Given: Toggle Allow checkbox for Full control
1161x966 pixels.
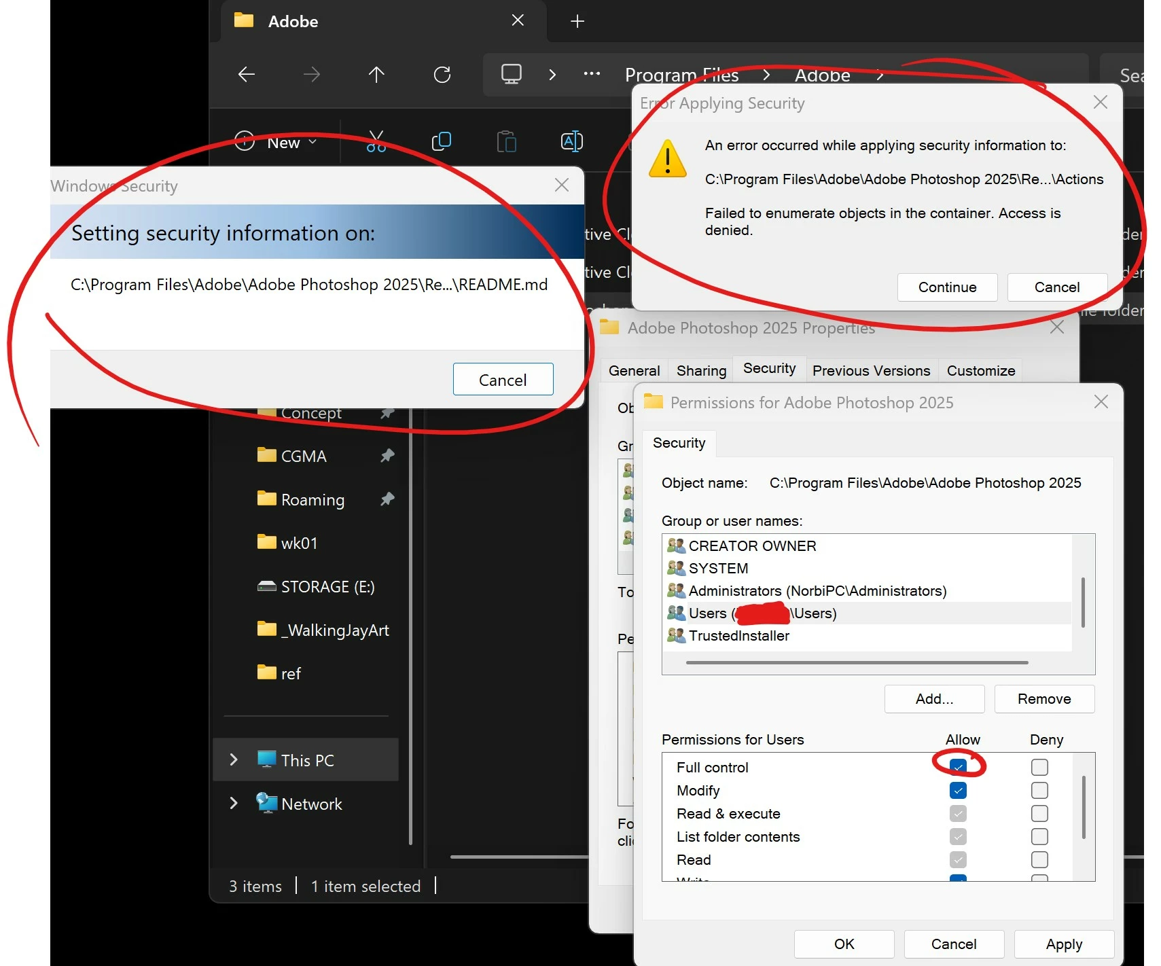Looking at the screenshot, I should (958, 767).
